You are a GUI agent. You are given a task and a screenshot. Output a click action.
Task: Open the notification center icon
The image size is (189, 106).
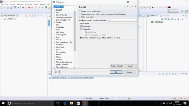click(185, 103)
